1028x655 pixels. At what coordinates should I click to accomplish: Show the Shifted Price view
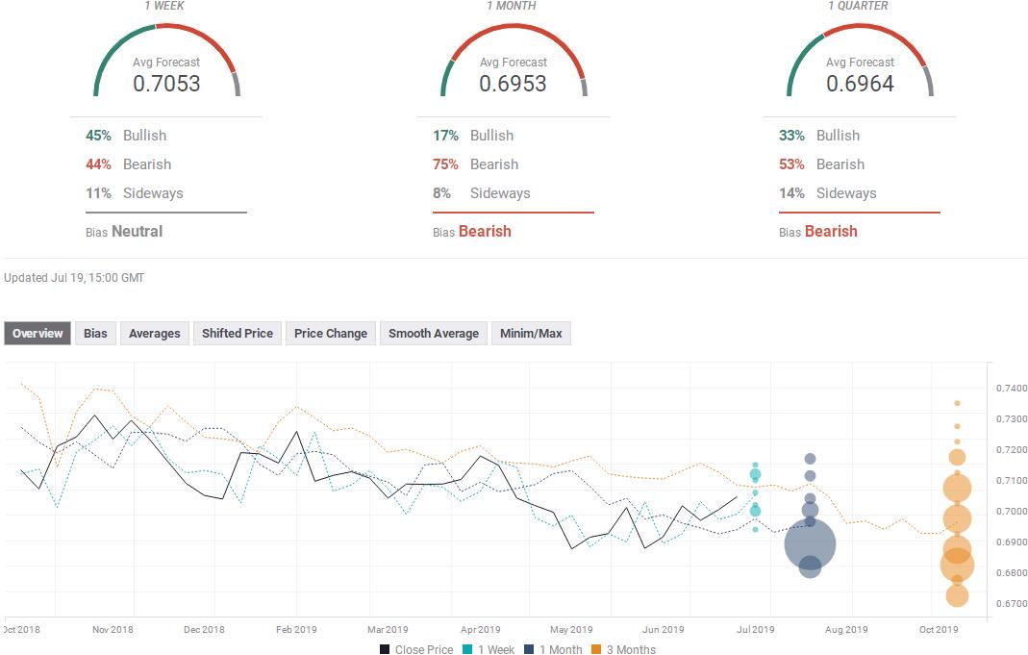(x=238, y=333)
